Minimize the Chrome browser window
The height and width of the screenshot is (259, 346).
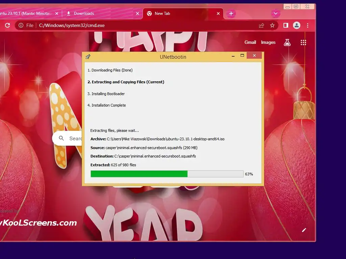288,7
